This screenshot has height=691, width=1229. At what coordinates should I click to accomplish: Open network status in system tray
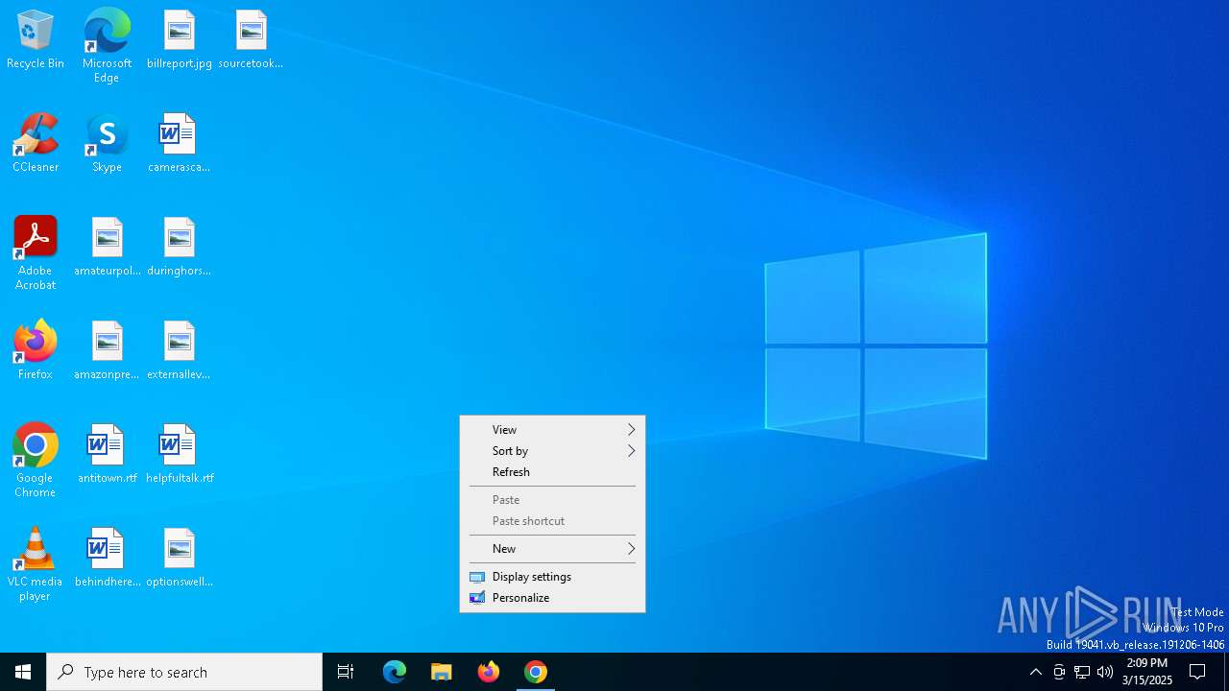(x=1082, y=672)
